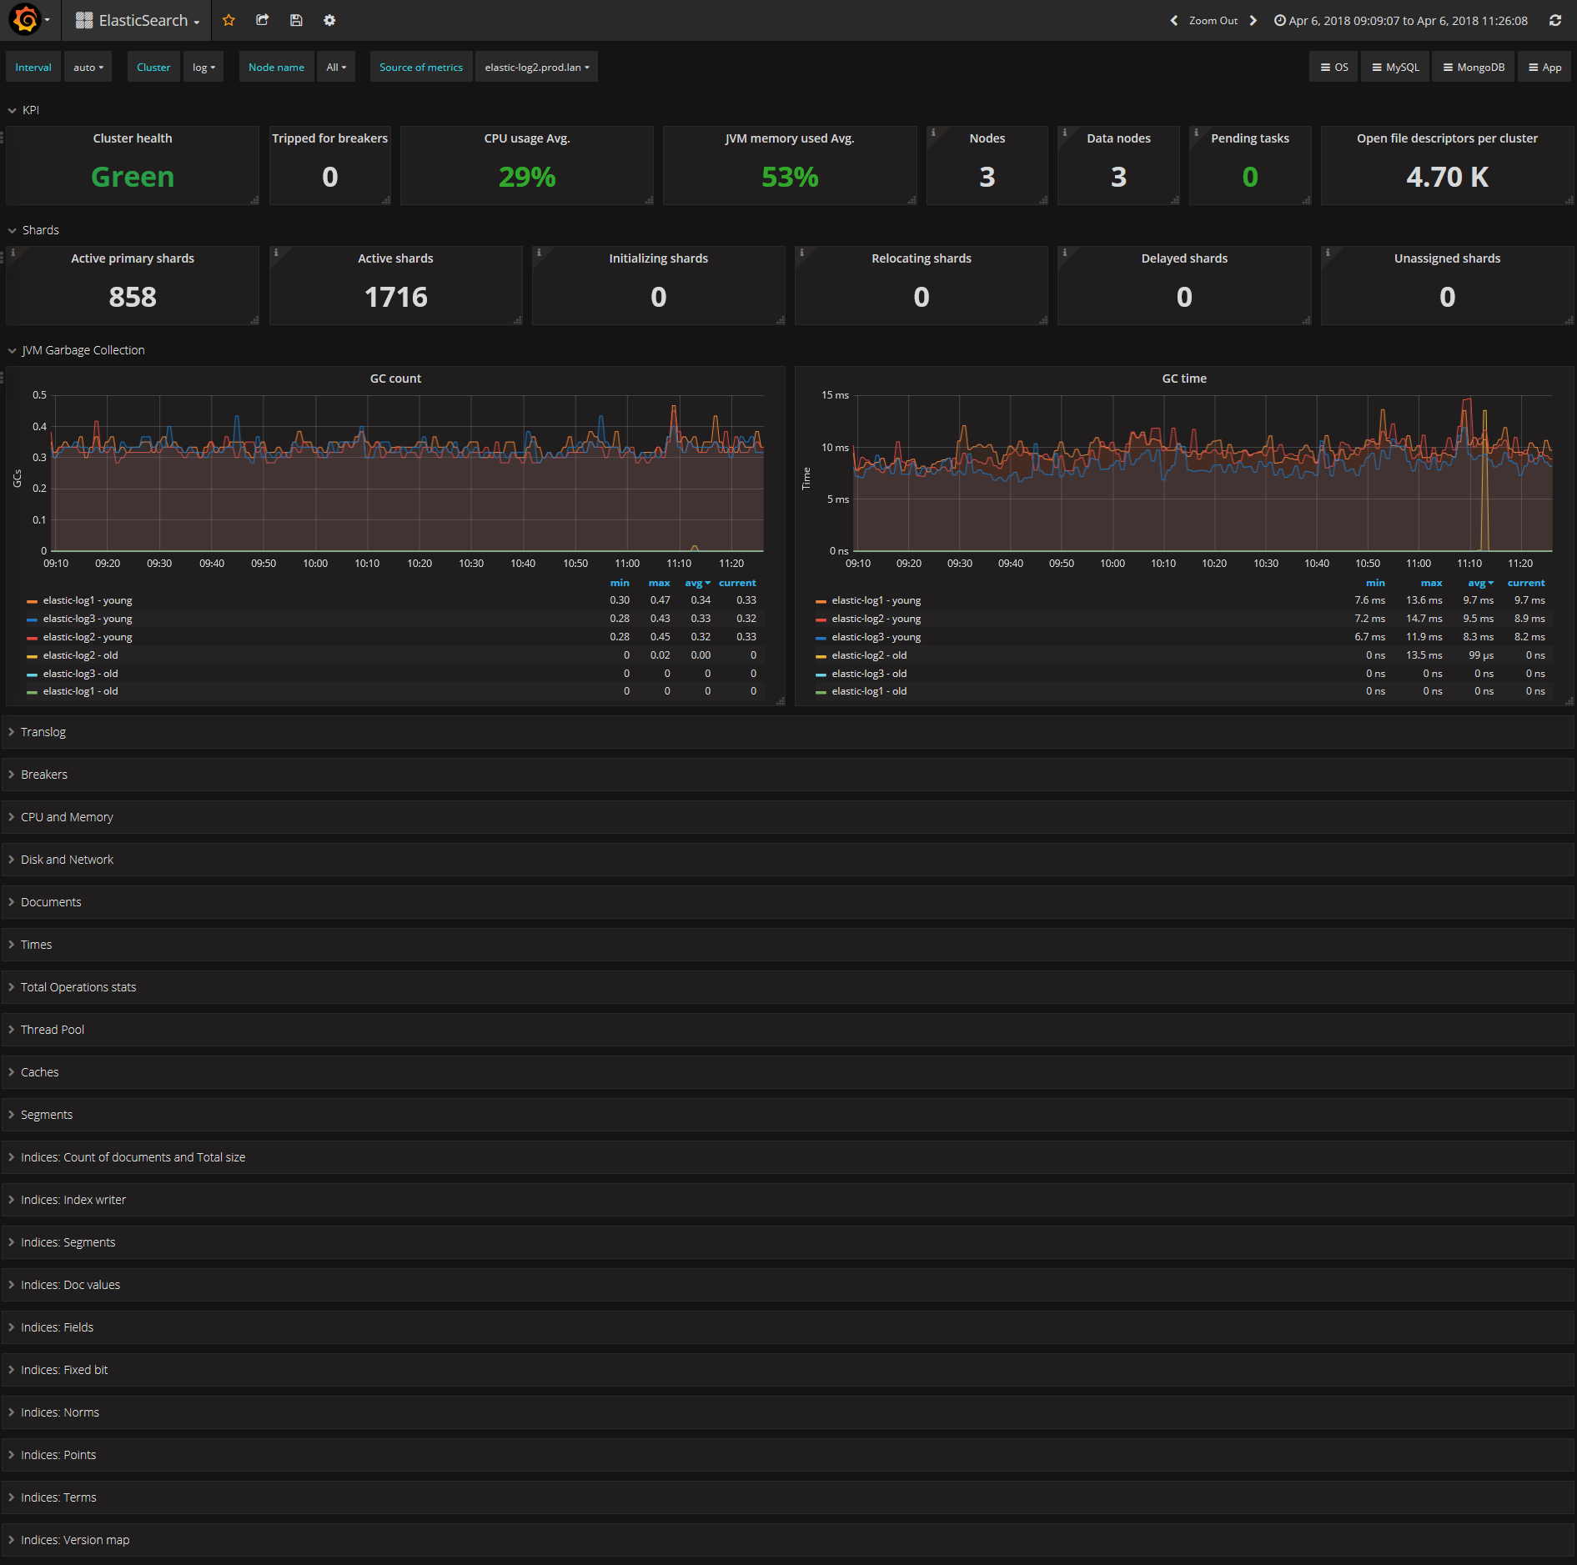This screenshot has width=1577, height=1565.
Task: Toggle elastic-log3 - young series in GC time
Action: point(876,637)
